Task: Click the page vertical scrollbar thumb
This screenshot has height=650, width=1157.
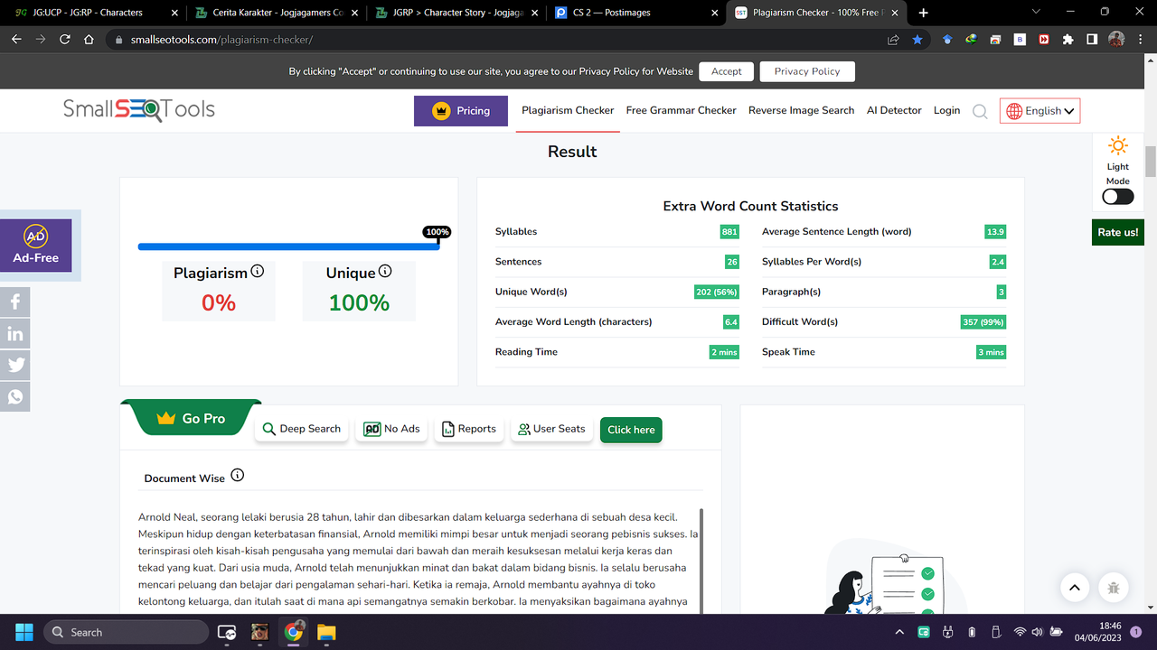Action: tap(1151, 162)
